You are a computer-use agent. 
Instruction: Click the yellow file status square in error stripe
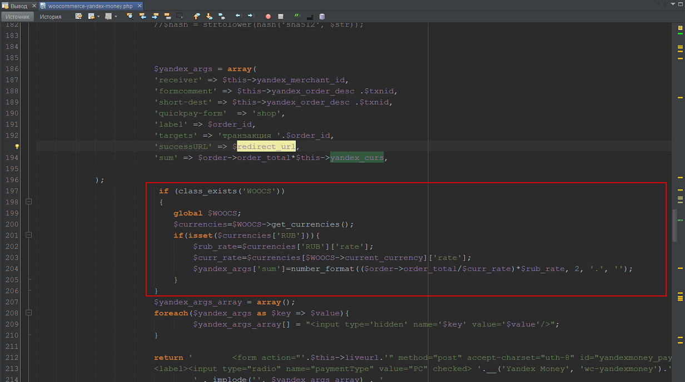(x=680, y=28)
